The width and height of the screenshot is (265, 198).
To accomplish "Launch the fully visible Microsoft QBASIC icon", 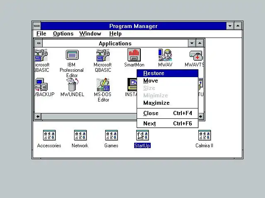I will [103, 55].
